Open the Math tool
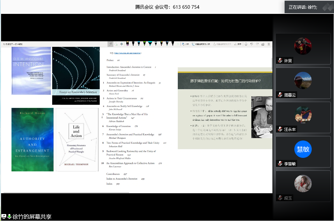 click(238, 44)
